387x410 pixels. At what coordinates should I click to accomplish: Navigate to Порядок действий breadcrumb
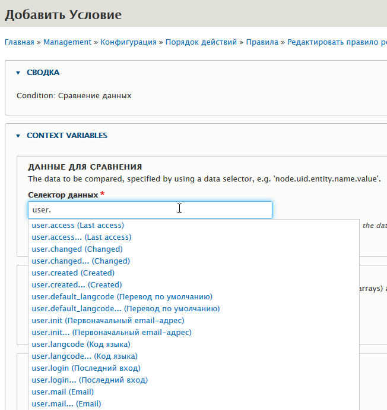coord(201,42)
